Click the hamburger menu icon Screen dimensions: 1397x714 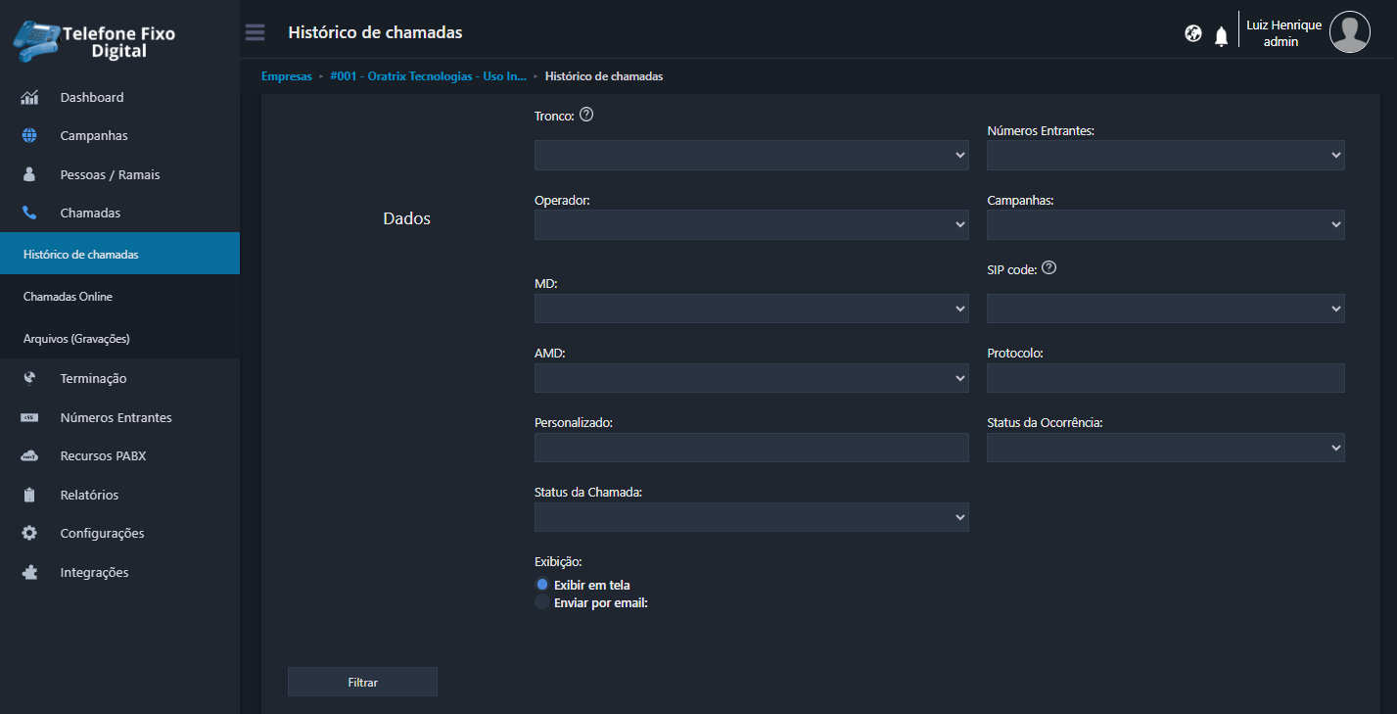[255, 32]
